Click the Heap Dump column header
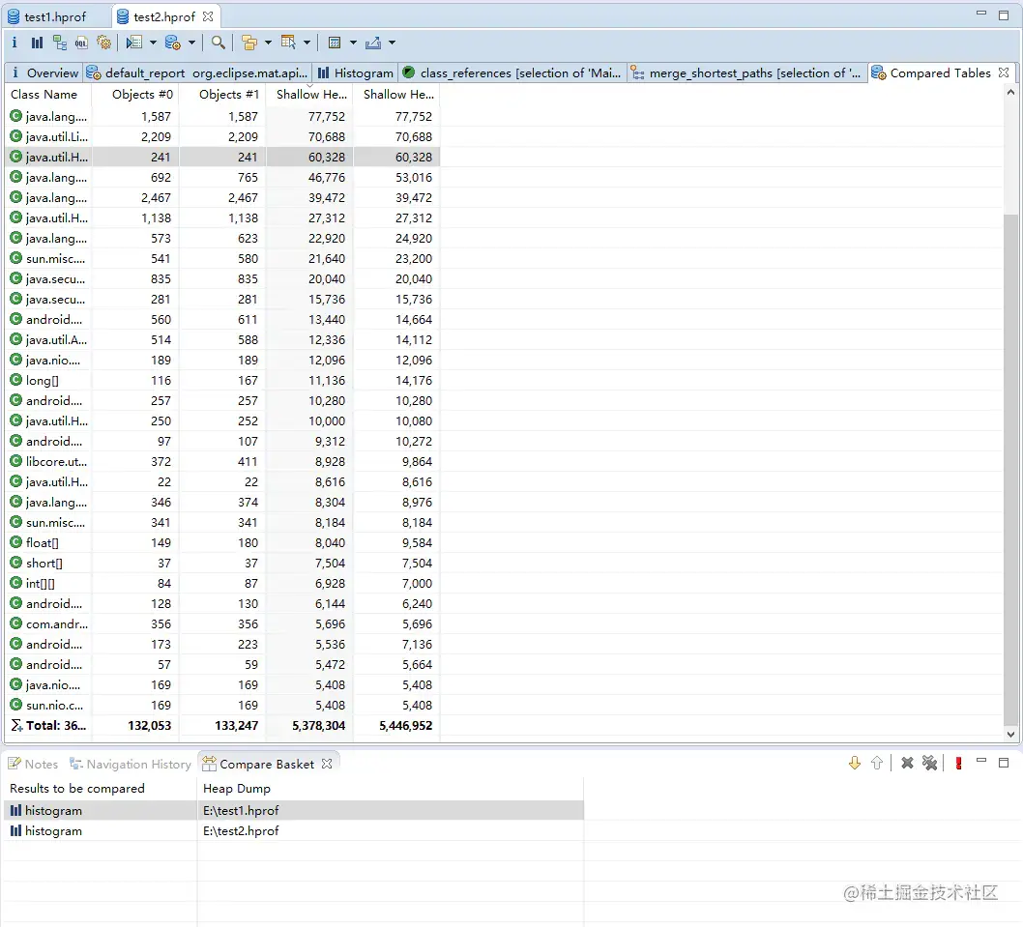1023x927 pixels. [390, 788]
